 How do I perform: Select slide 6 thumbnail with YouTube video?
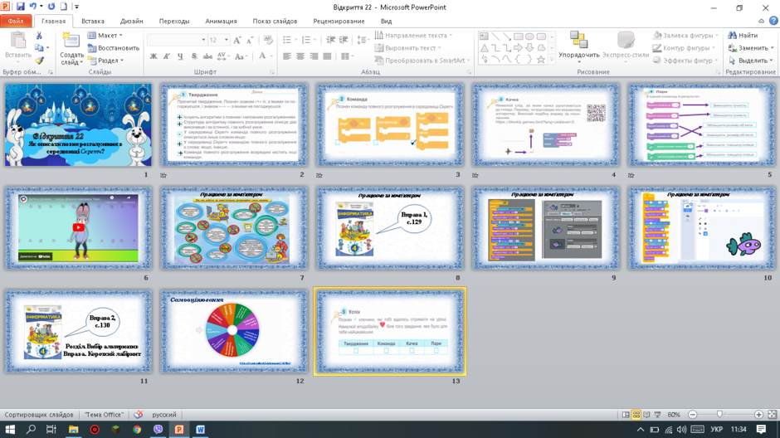(x=78, y=228)
